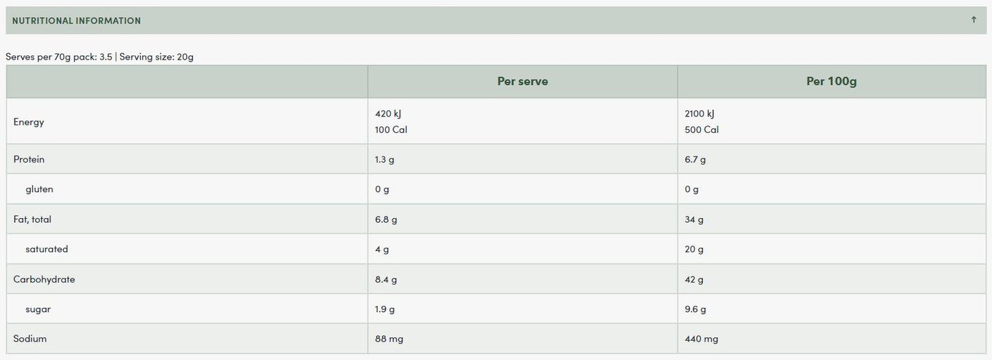Click the Sodium row label
The height and width of the screenshot is (360, 992).
tap(30, 339)
